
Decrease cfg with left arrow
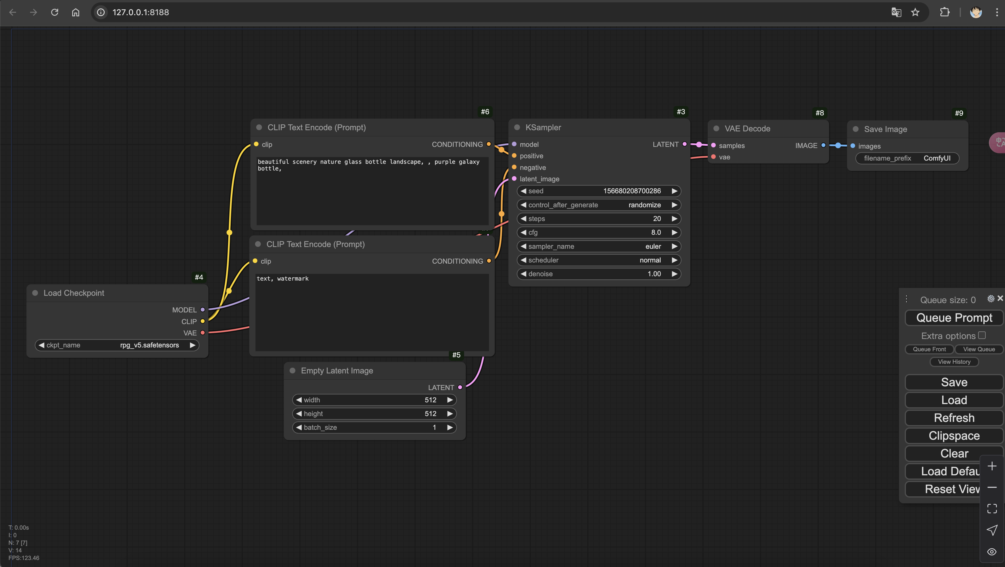[x=524, y=232]
